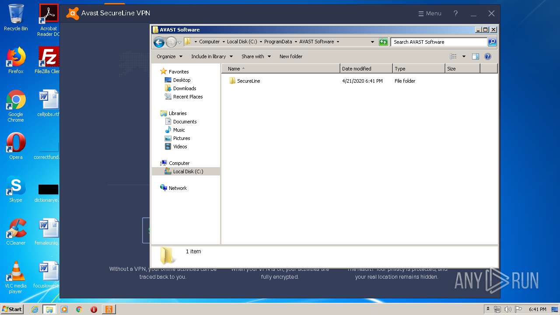Sort by the Name column header
Screen dimensions: 560x315
tap(280, 69)
